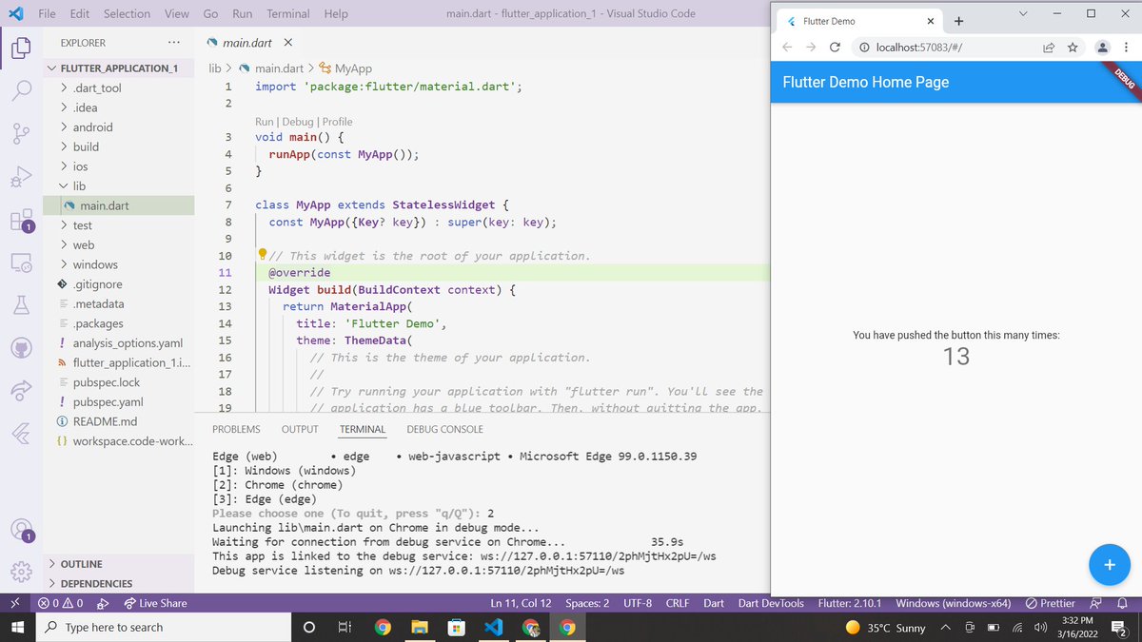
Task: Click the share icon in Chrome address bar
Action: point(1049,48)
